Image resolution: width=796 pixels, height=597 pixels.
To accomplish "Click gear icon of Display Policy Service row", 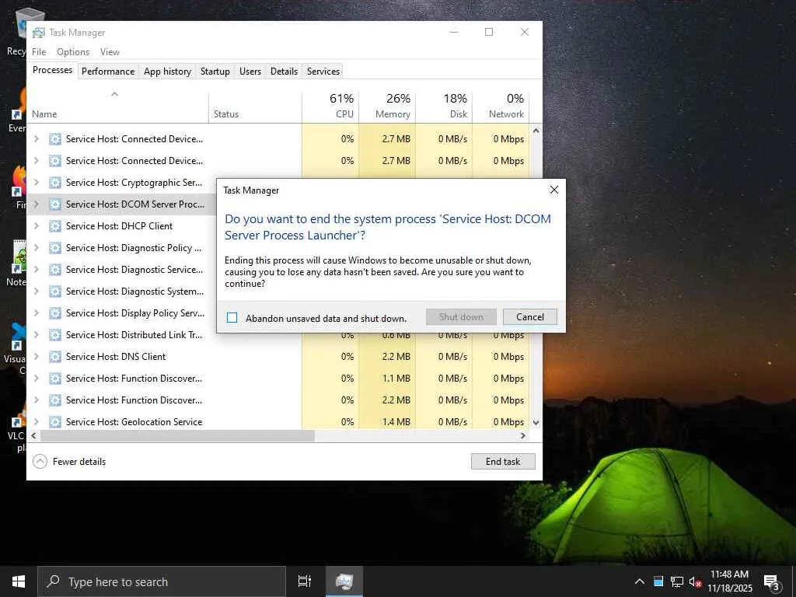I will coord(55,313).
